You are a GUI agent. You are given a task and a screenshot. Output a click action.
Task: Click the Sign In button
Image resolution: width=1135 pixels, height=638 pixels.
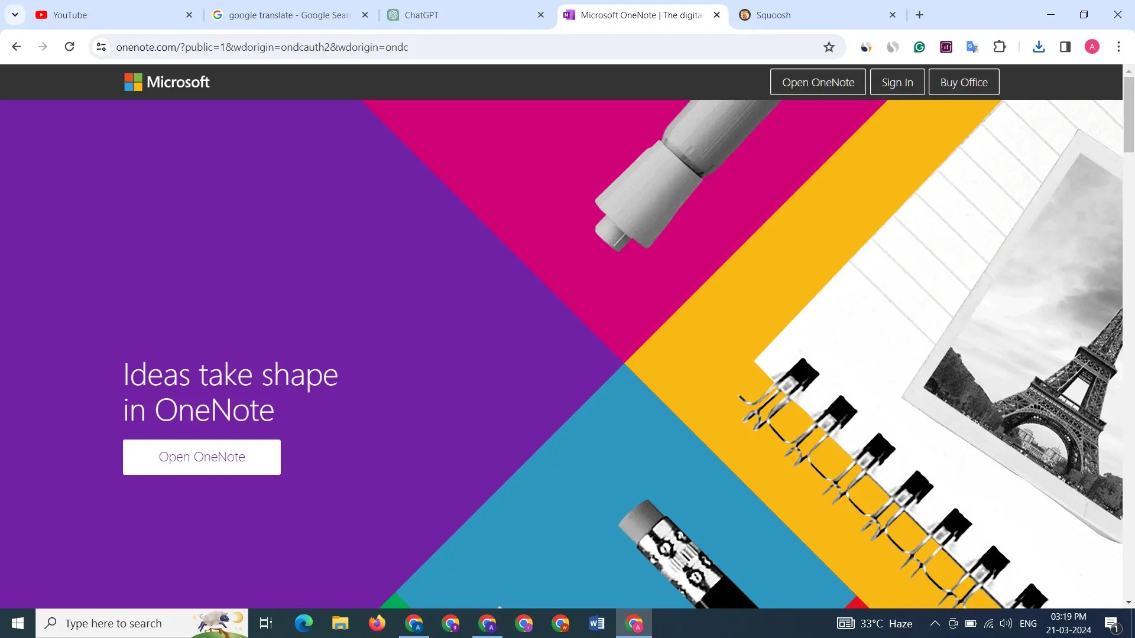point(897,82)
